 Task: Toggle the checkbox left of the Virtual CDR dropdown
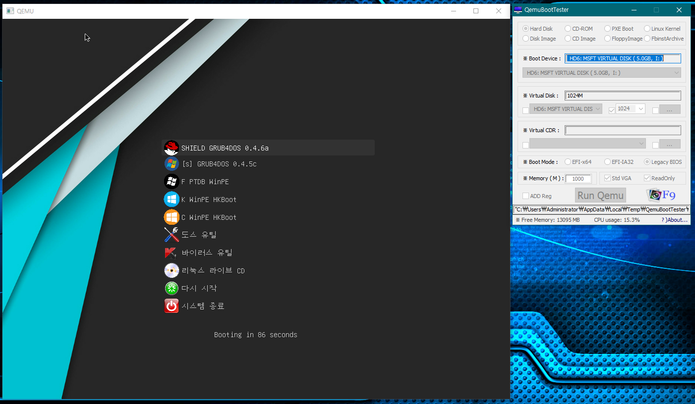click(525, 145)
